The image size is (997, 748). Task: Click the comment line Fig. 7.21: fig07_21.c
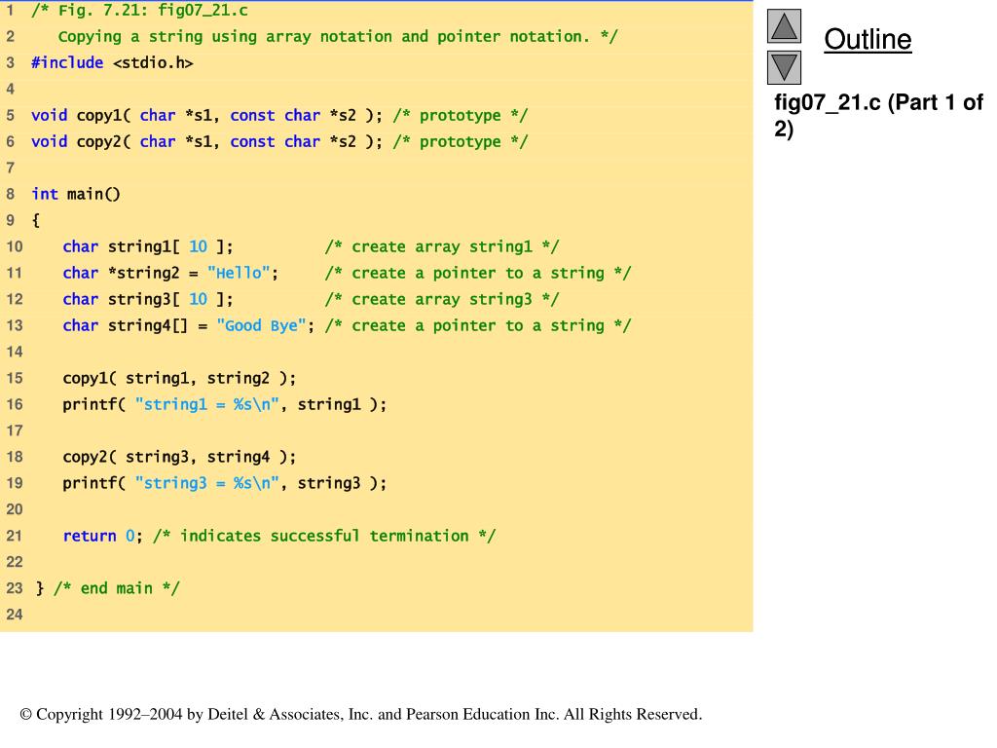[x=140, y=10]
